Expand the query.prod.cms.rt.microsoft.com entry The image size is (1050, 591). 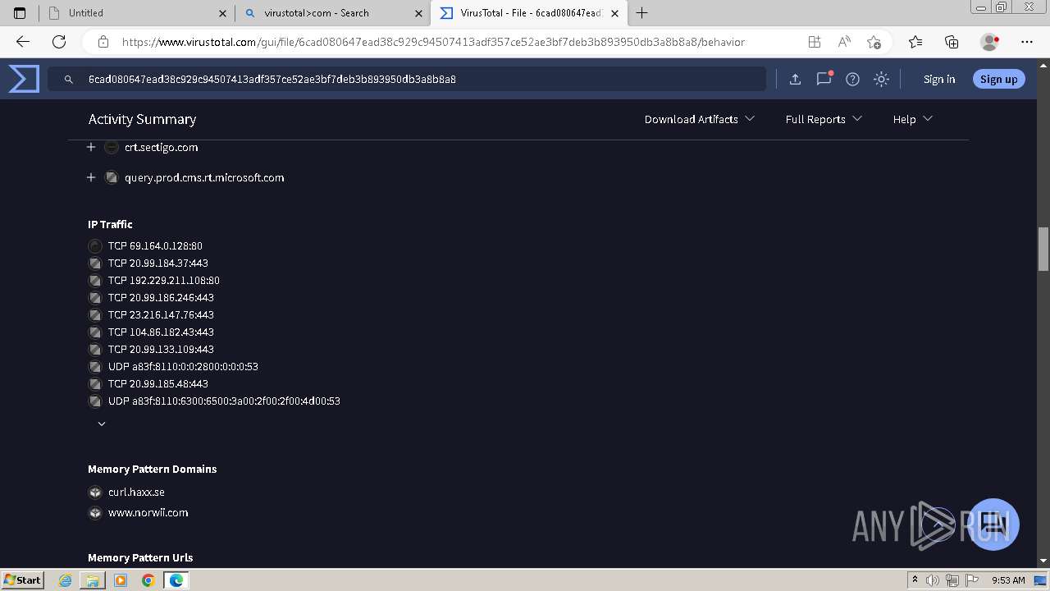(91, 177)
